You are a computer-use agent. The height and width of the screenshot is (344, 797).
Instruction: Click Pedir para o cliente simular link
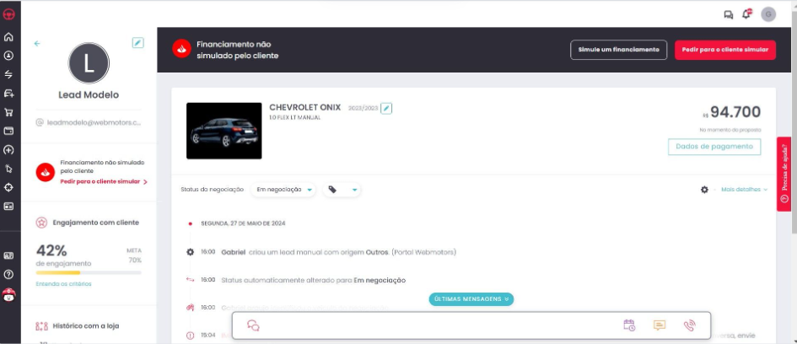(104, 181)
